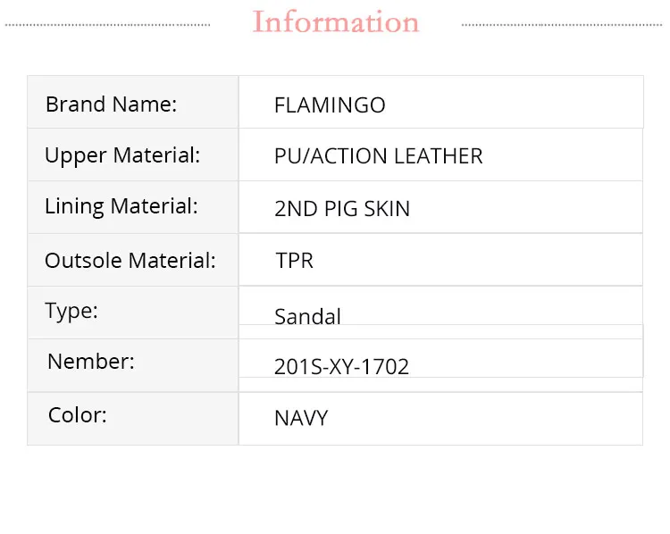The image size is (670, 534).
Task: Click the Sandal type value
Action: 307,316
